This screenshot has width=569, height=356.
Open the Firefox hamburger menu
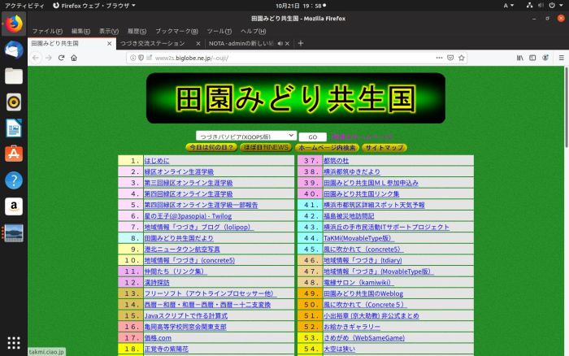coord(558,58)
